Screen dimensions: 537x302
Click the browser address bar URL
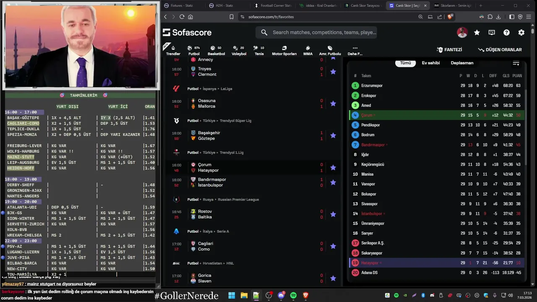(x=271, y=17)
